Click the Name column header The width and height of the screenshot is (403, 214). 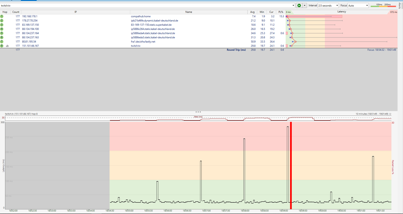pos(189,12)
